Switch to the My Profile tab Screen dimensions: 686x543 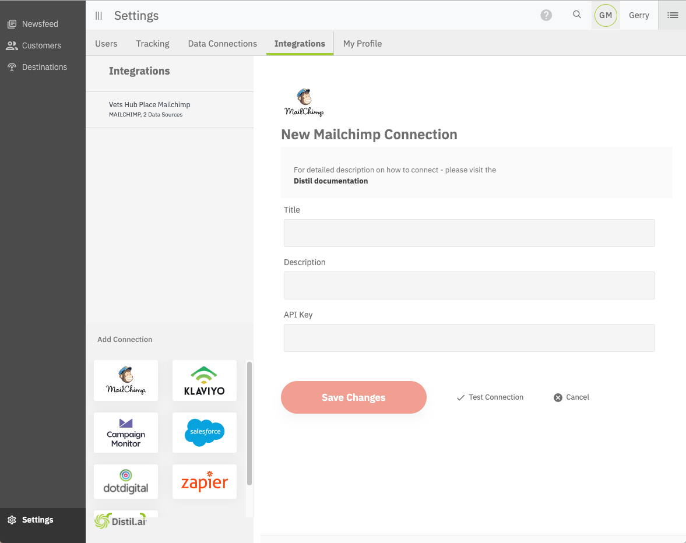point(363,44)
